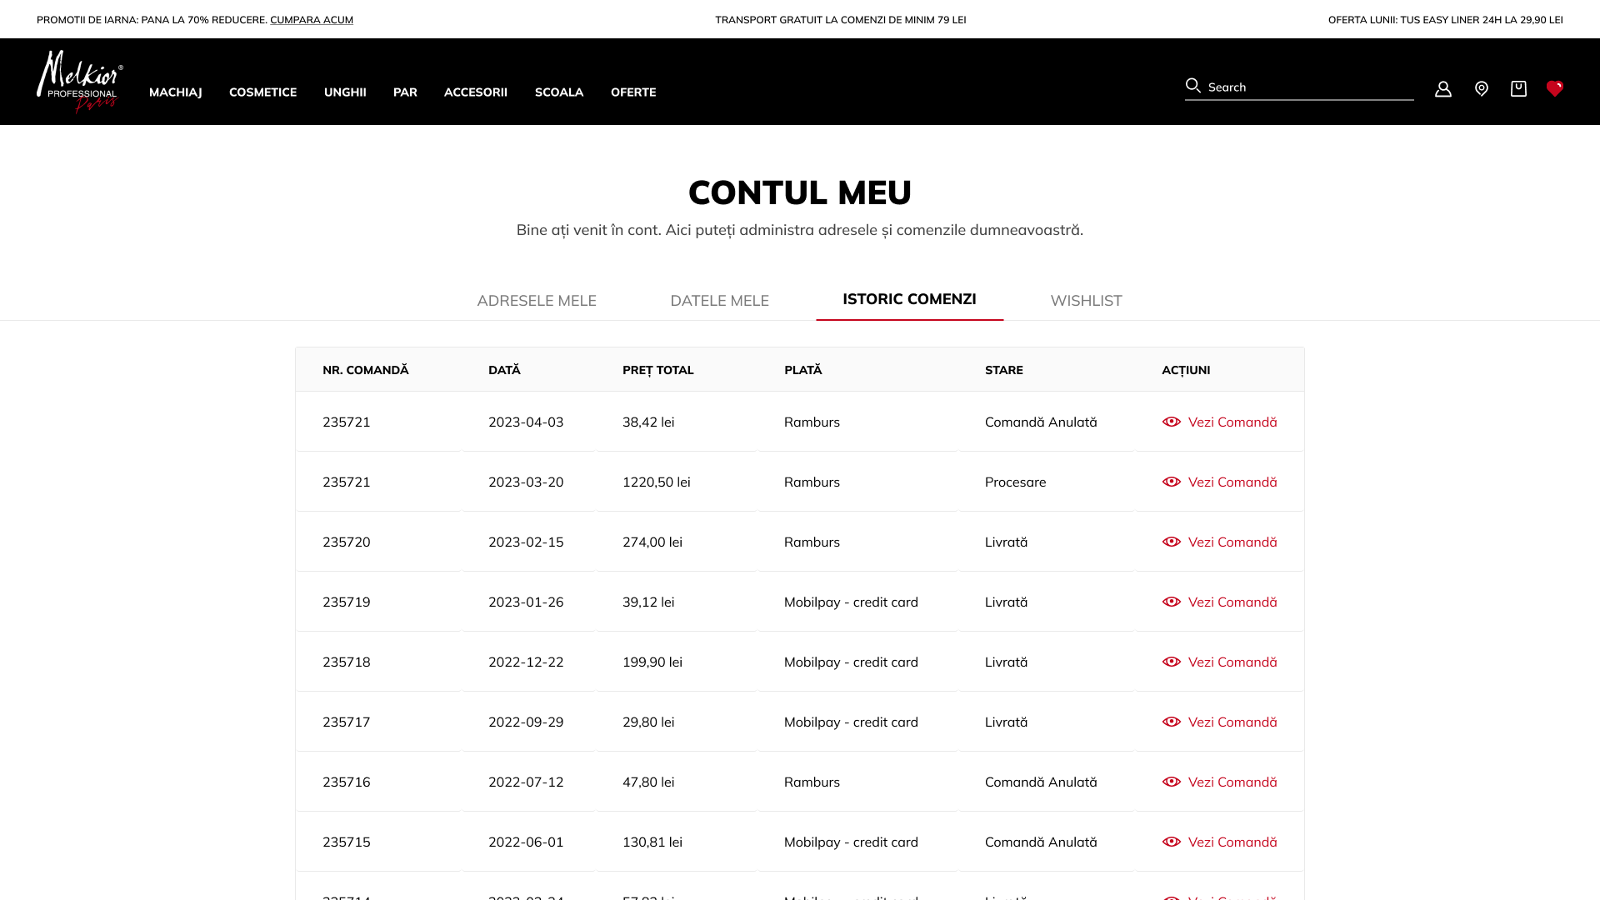Open the SCOALA menu
Viewport: 1600px width, 900px height.
click(x=559, y=92)
